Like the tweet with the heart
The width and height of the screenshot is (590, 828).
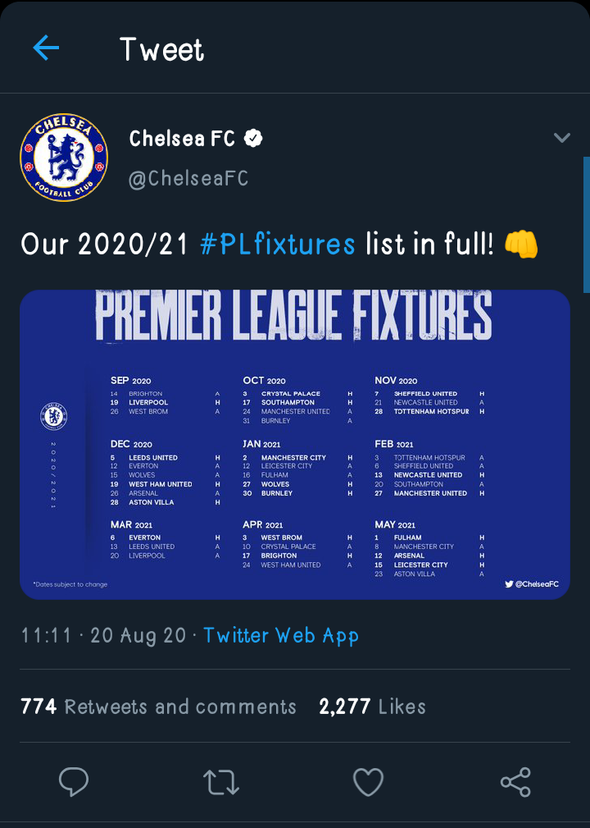click(368, 782)
